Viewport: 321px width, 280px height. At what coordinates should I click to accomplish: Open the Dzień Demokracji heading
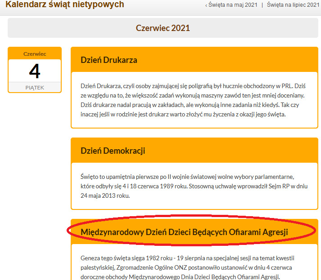click(113, 151)
